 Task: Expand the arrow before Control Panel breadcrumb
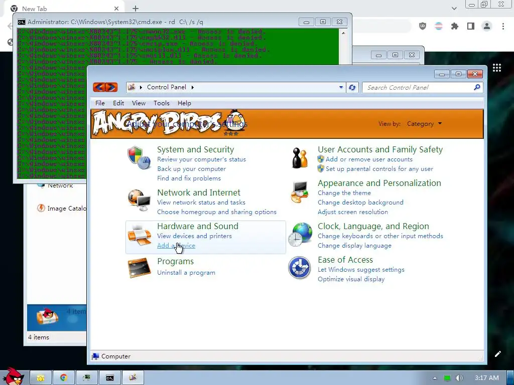(x=141, y=87)
